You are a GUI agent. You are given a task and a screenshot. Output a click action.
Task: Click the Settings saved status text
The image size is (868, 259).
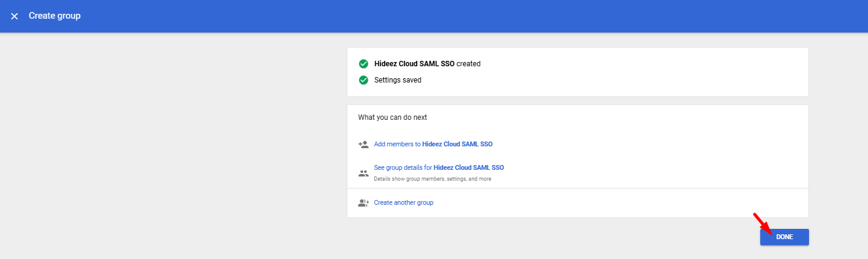pos(397,80)
